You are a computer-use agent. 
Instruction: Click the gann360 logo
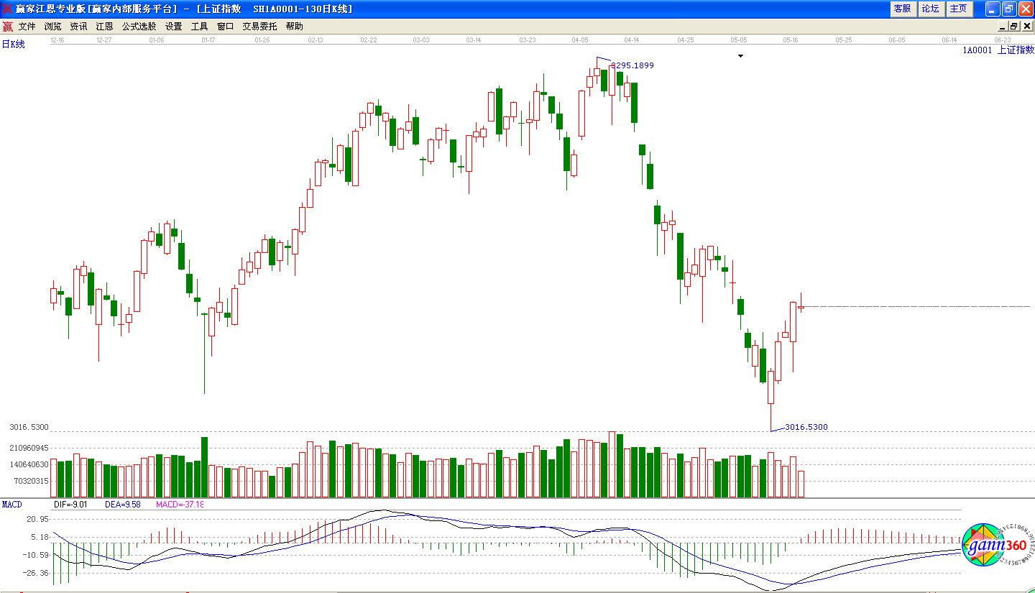coord(998,546)
